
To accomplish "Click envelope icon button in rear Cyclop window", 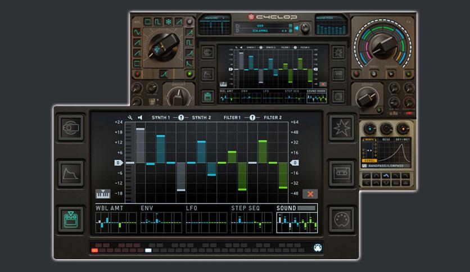I will [207, 75].
